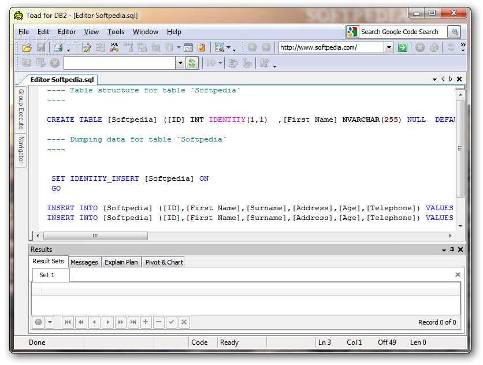Click the Google Code Search magnifier button
The image size is (483, 365).
pos(455,32)
